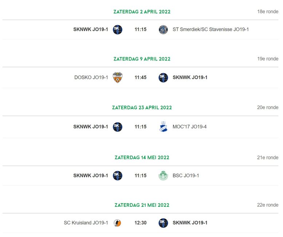Click the MOC'17 club crest
Image resolution: width=283 pixels, height=237 pixels.
coord(163,127)
